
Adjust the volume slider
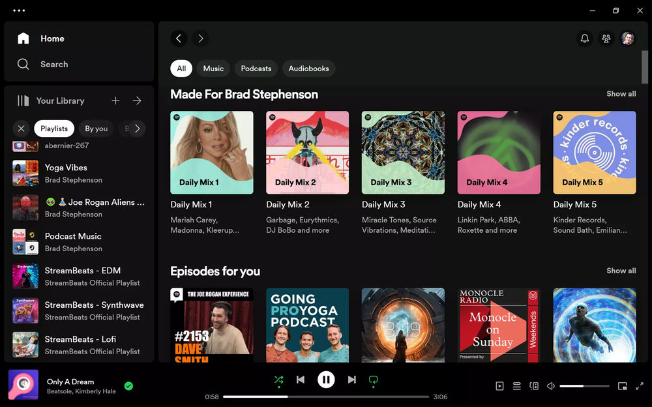pyautogui.click(x=584, y=386)
